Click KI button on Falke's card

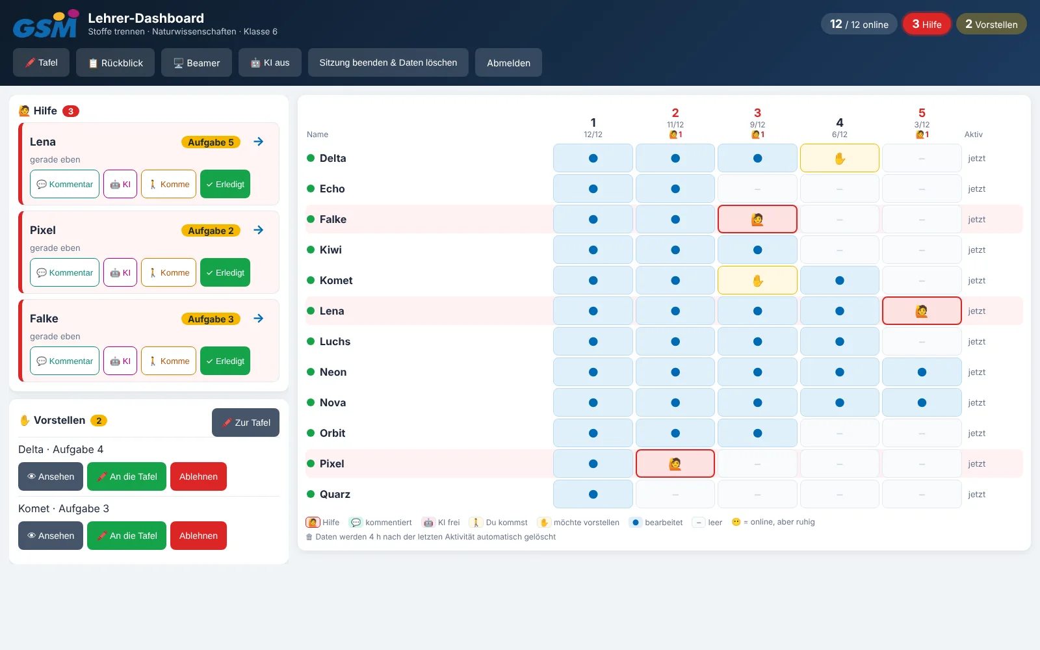coord(120,361)
